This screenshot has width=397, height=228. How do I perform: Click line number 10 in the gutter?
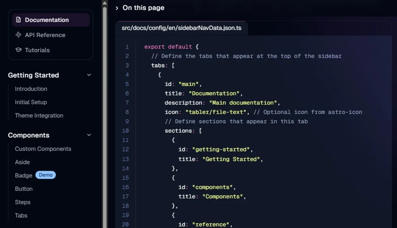126,131
